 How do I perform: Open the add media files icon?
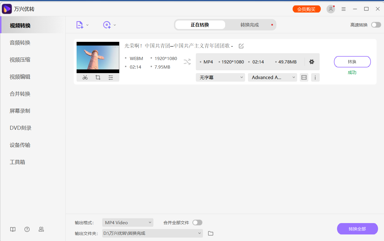[79, 25]
